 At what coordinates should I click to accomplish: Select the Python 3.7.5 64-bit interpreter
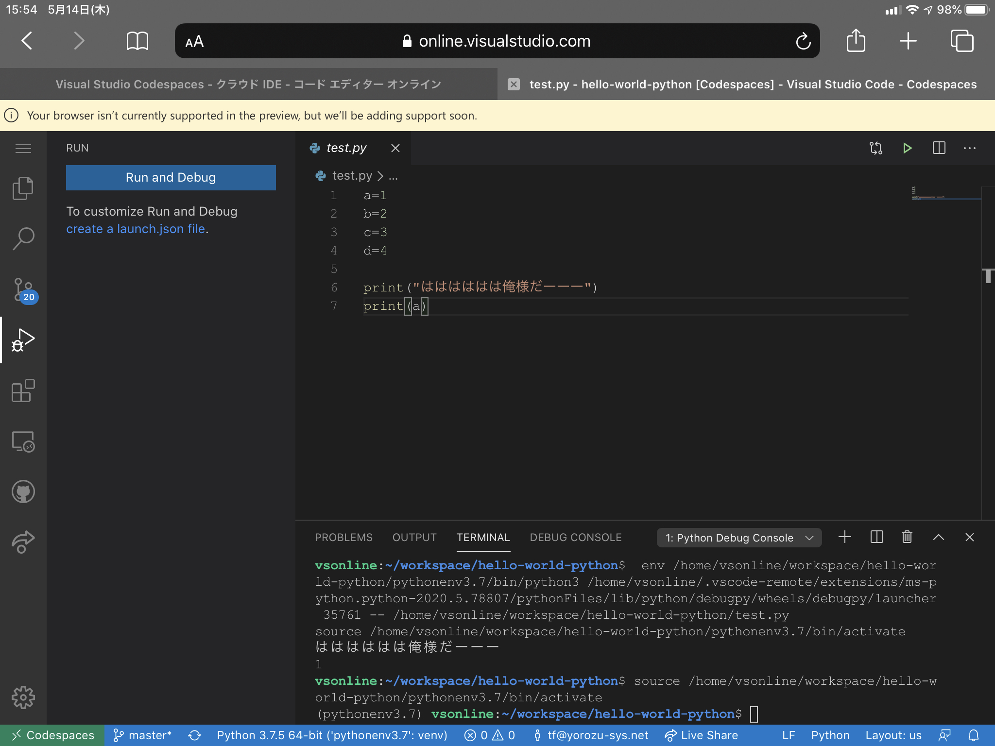tap(332, 735)
